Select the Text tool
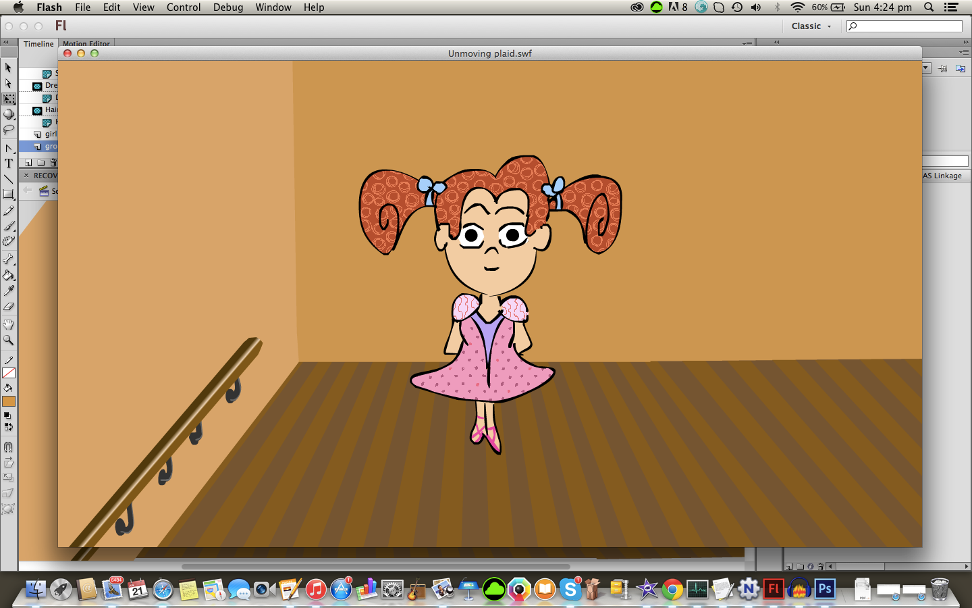This screenshot has height=608, width=972. 9,162
